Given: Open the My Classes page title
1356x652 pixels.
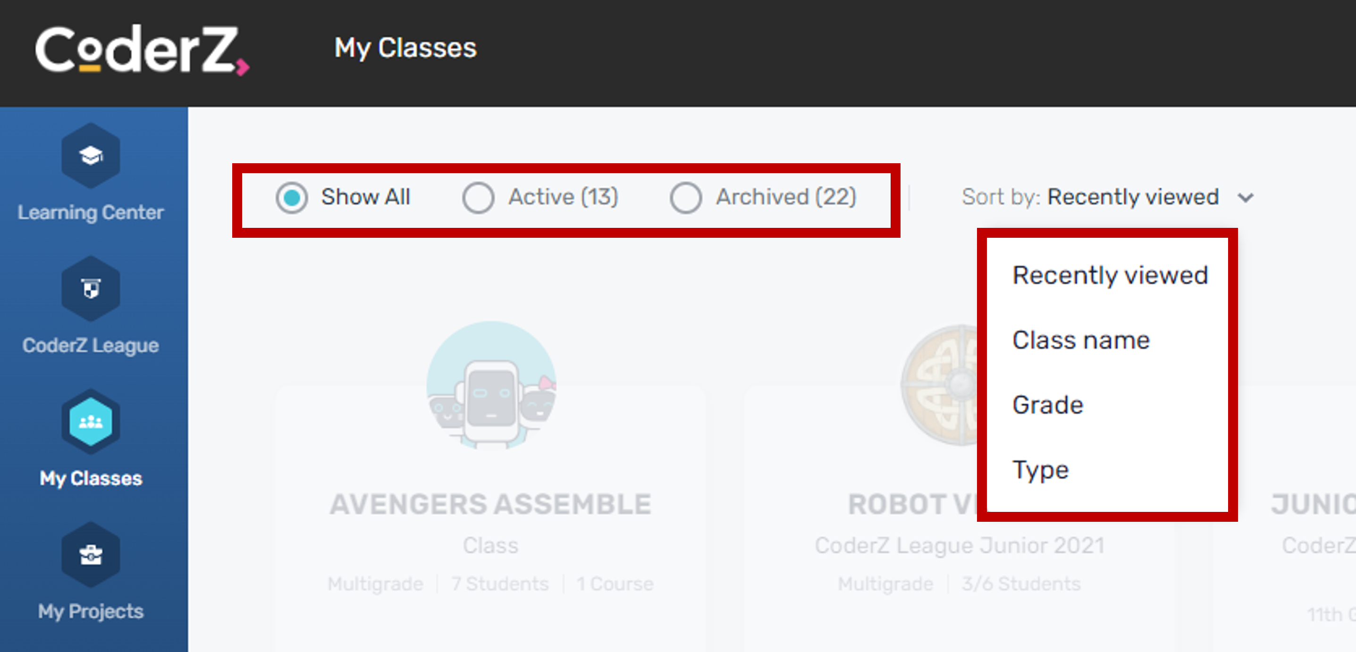Looking at the screenshot, I should [406, 47].
